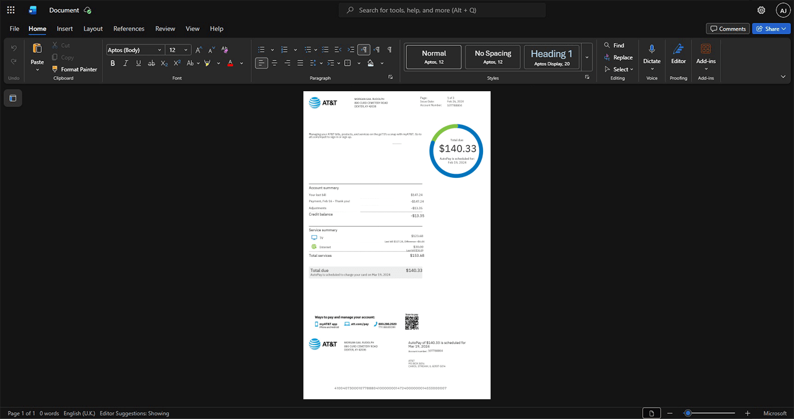Click the Share button

click(771, 28)
